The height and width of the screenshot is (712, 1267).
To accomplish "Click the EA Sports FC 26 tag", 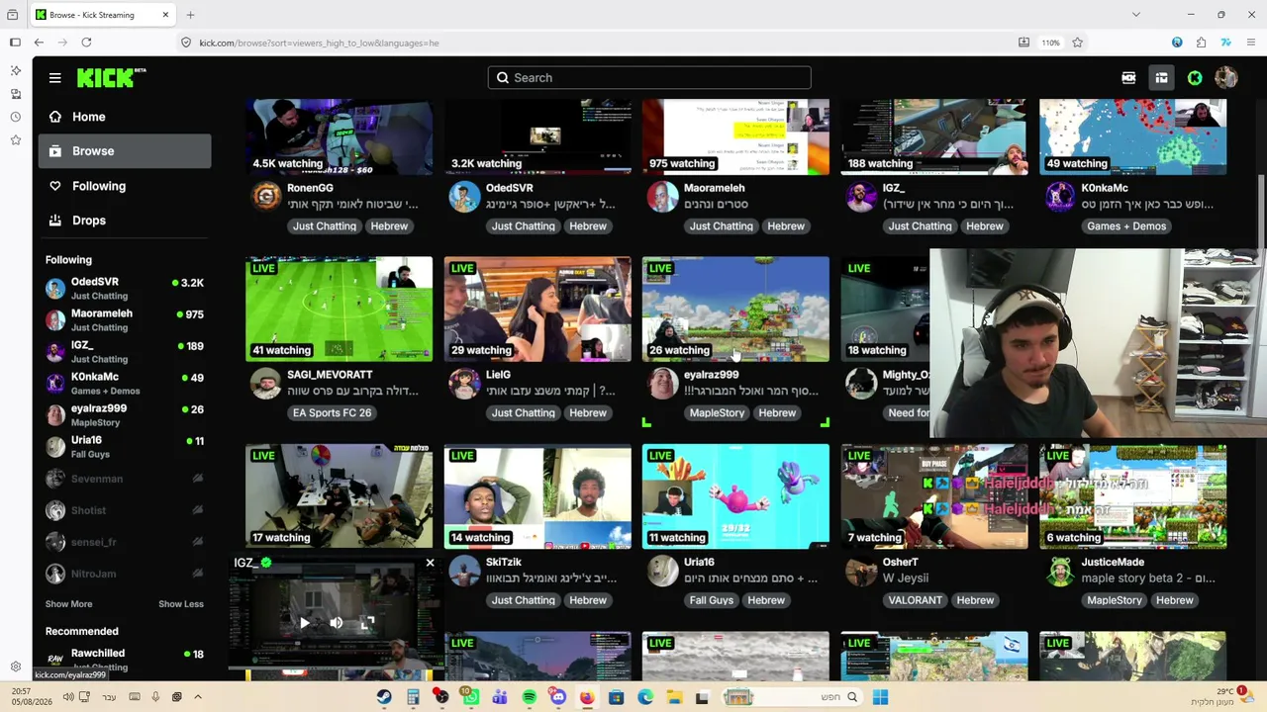I will tap(332, 413).
